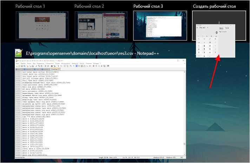This screenshot has width=250, height=163.
Task: Select the Calculator memory tab in preview
Action: point(226,28)
